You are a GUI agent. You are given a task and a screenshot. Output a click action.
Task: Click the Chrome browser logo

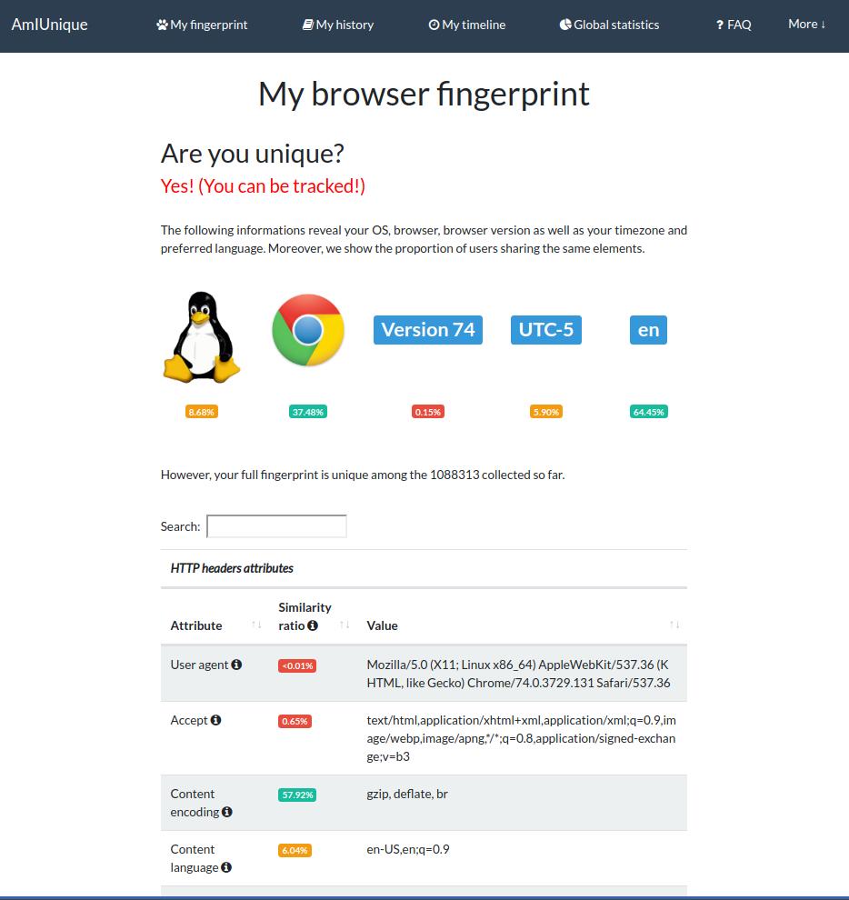(308, 330)
